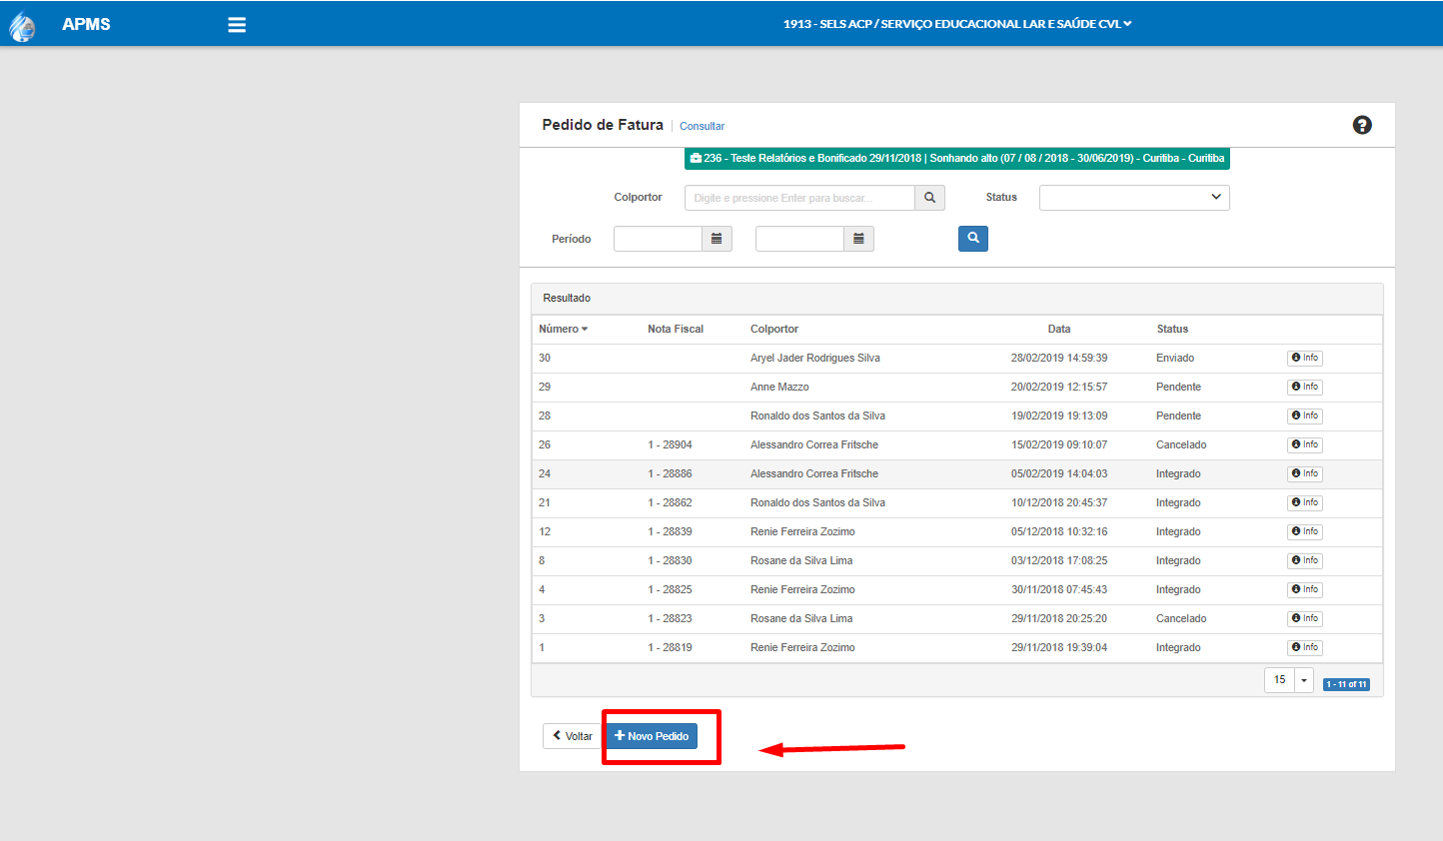Image resolution: width=1443 pixels, height=841 pixels.
Task: Click the Colportor column header
Action: (774, 329)
